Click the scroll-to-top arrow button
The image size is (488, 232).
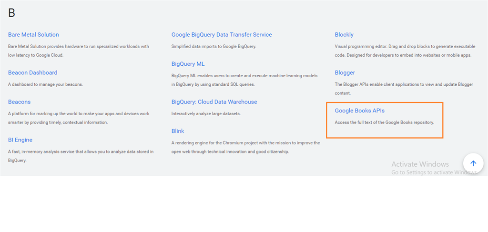(x=473, y=163)
